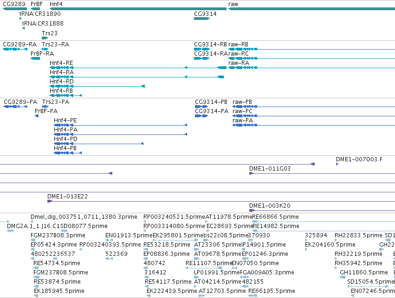Select transcript Hnf4-RE
The image size is (395, 298).
point(138,68)
